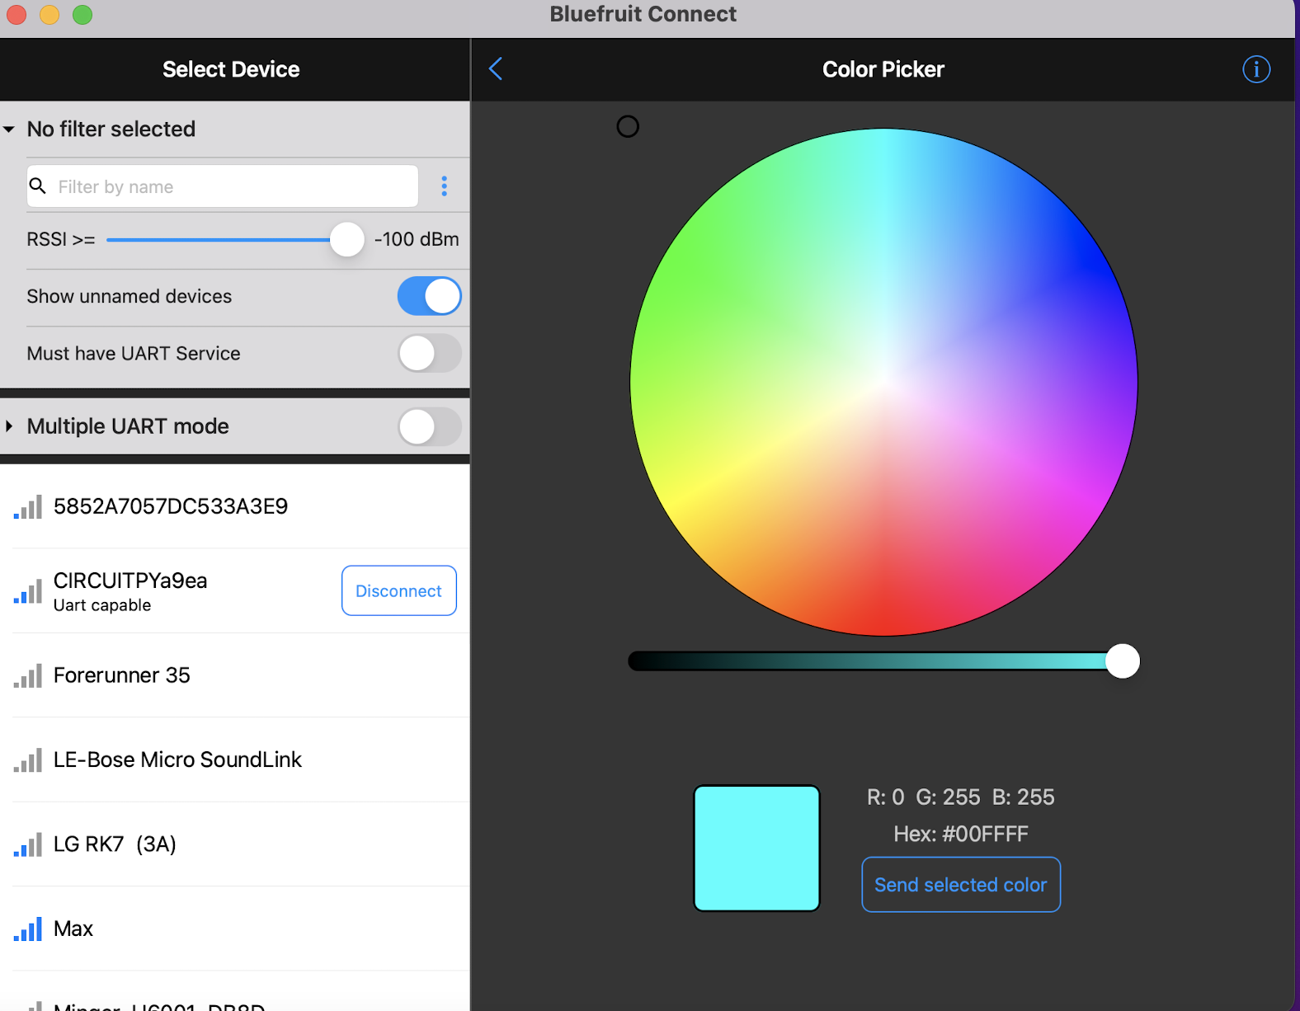Click the Uart capable label
This screenshot has height=1011, width=1300.
[102, 605]
